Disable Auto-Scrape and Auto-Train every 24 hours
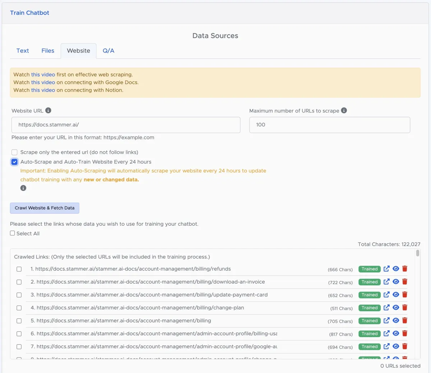 14,162
